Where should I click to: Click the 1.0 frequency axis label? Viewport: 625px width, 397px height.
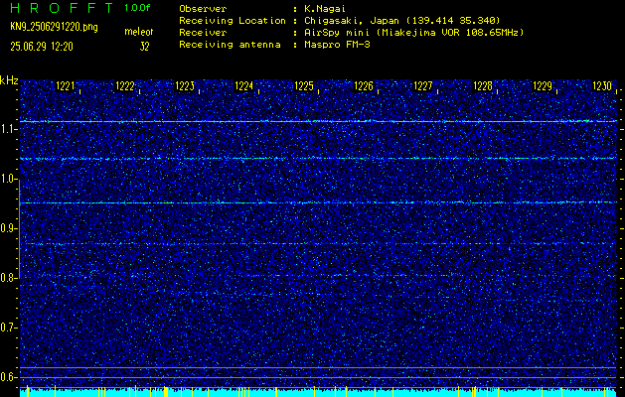tap(8, 179)
